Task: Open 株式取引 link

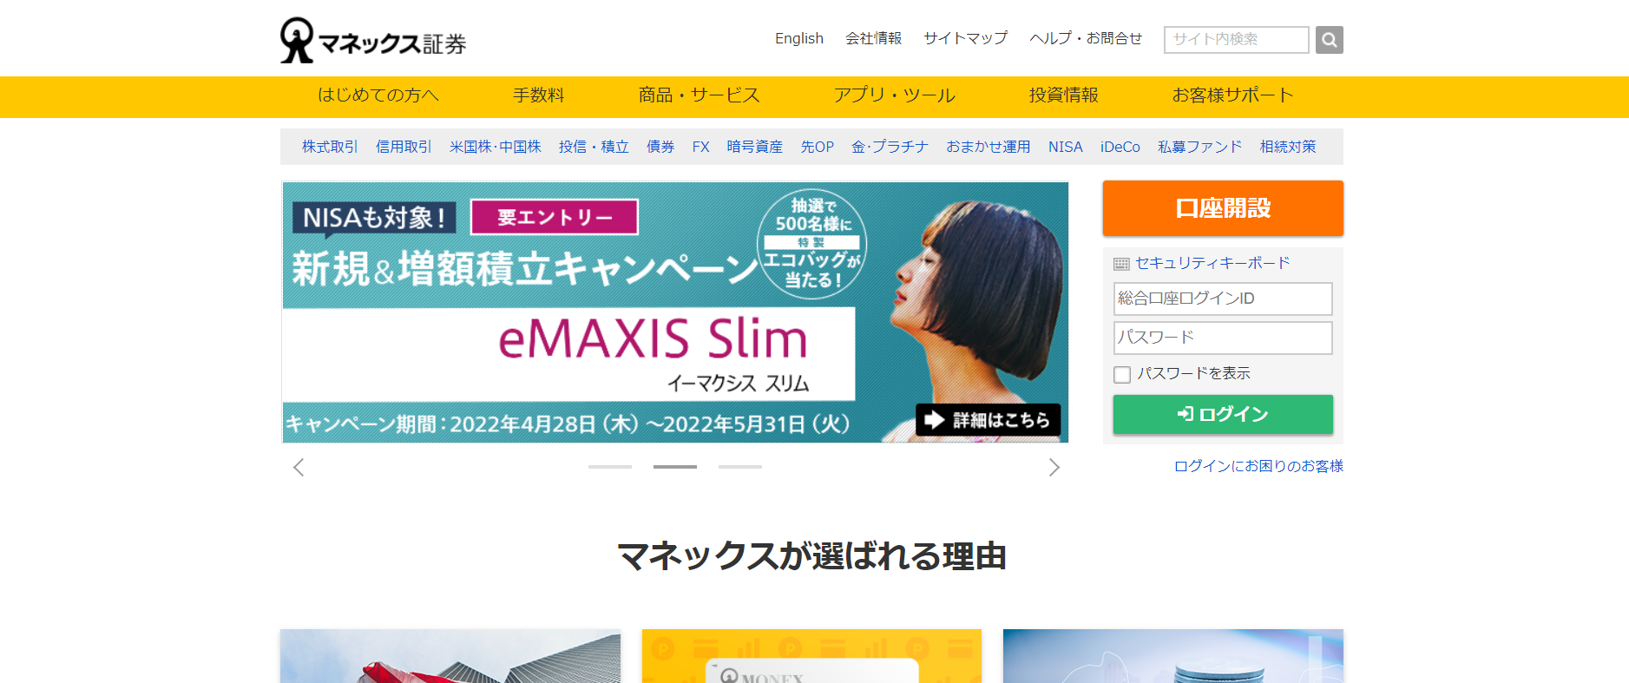Action: pos(330,147)
